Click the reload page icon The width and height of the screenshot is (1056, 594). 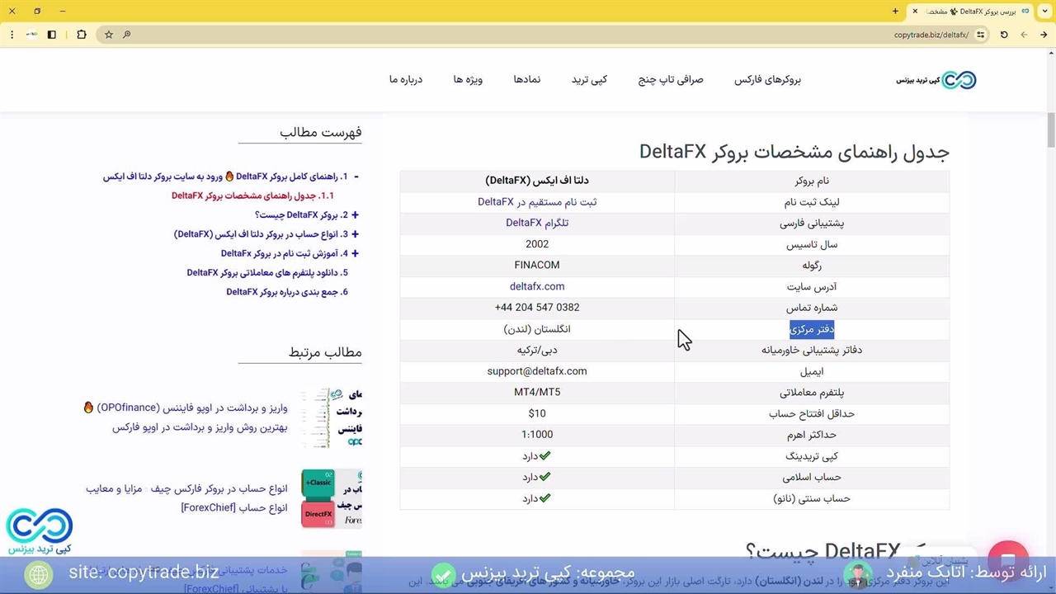click(x=1004, y=35)
